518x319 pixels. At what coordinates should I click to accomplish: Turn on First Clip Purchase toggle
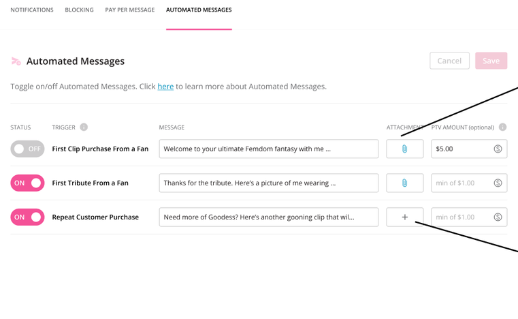[x=27, y=149]
